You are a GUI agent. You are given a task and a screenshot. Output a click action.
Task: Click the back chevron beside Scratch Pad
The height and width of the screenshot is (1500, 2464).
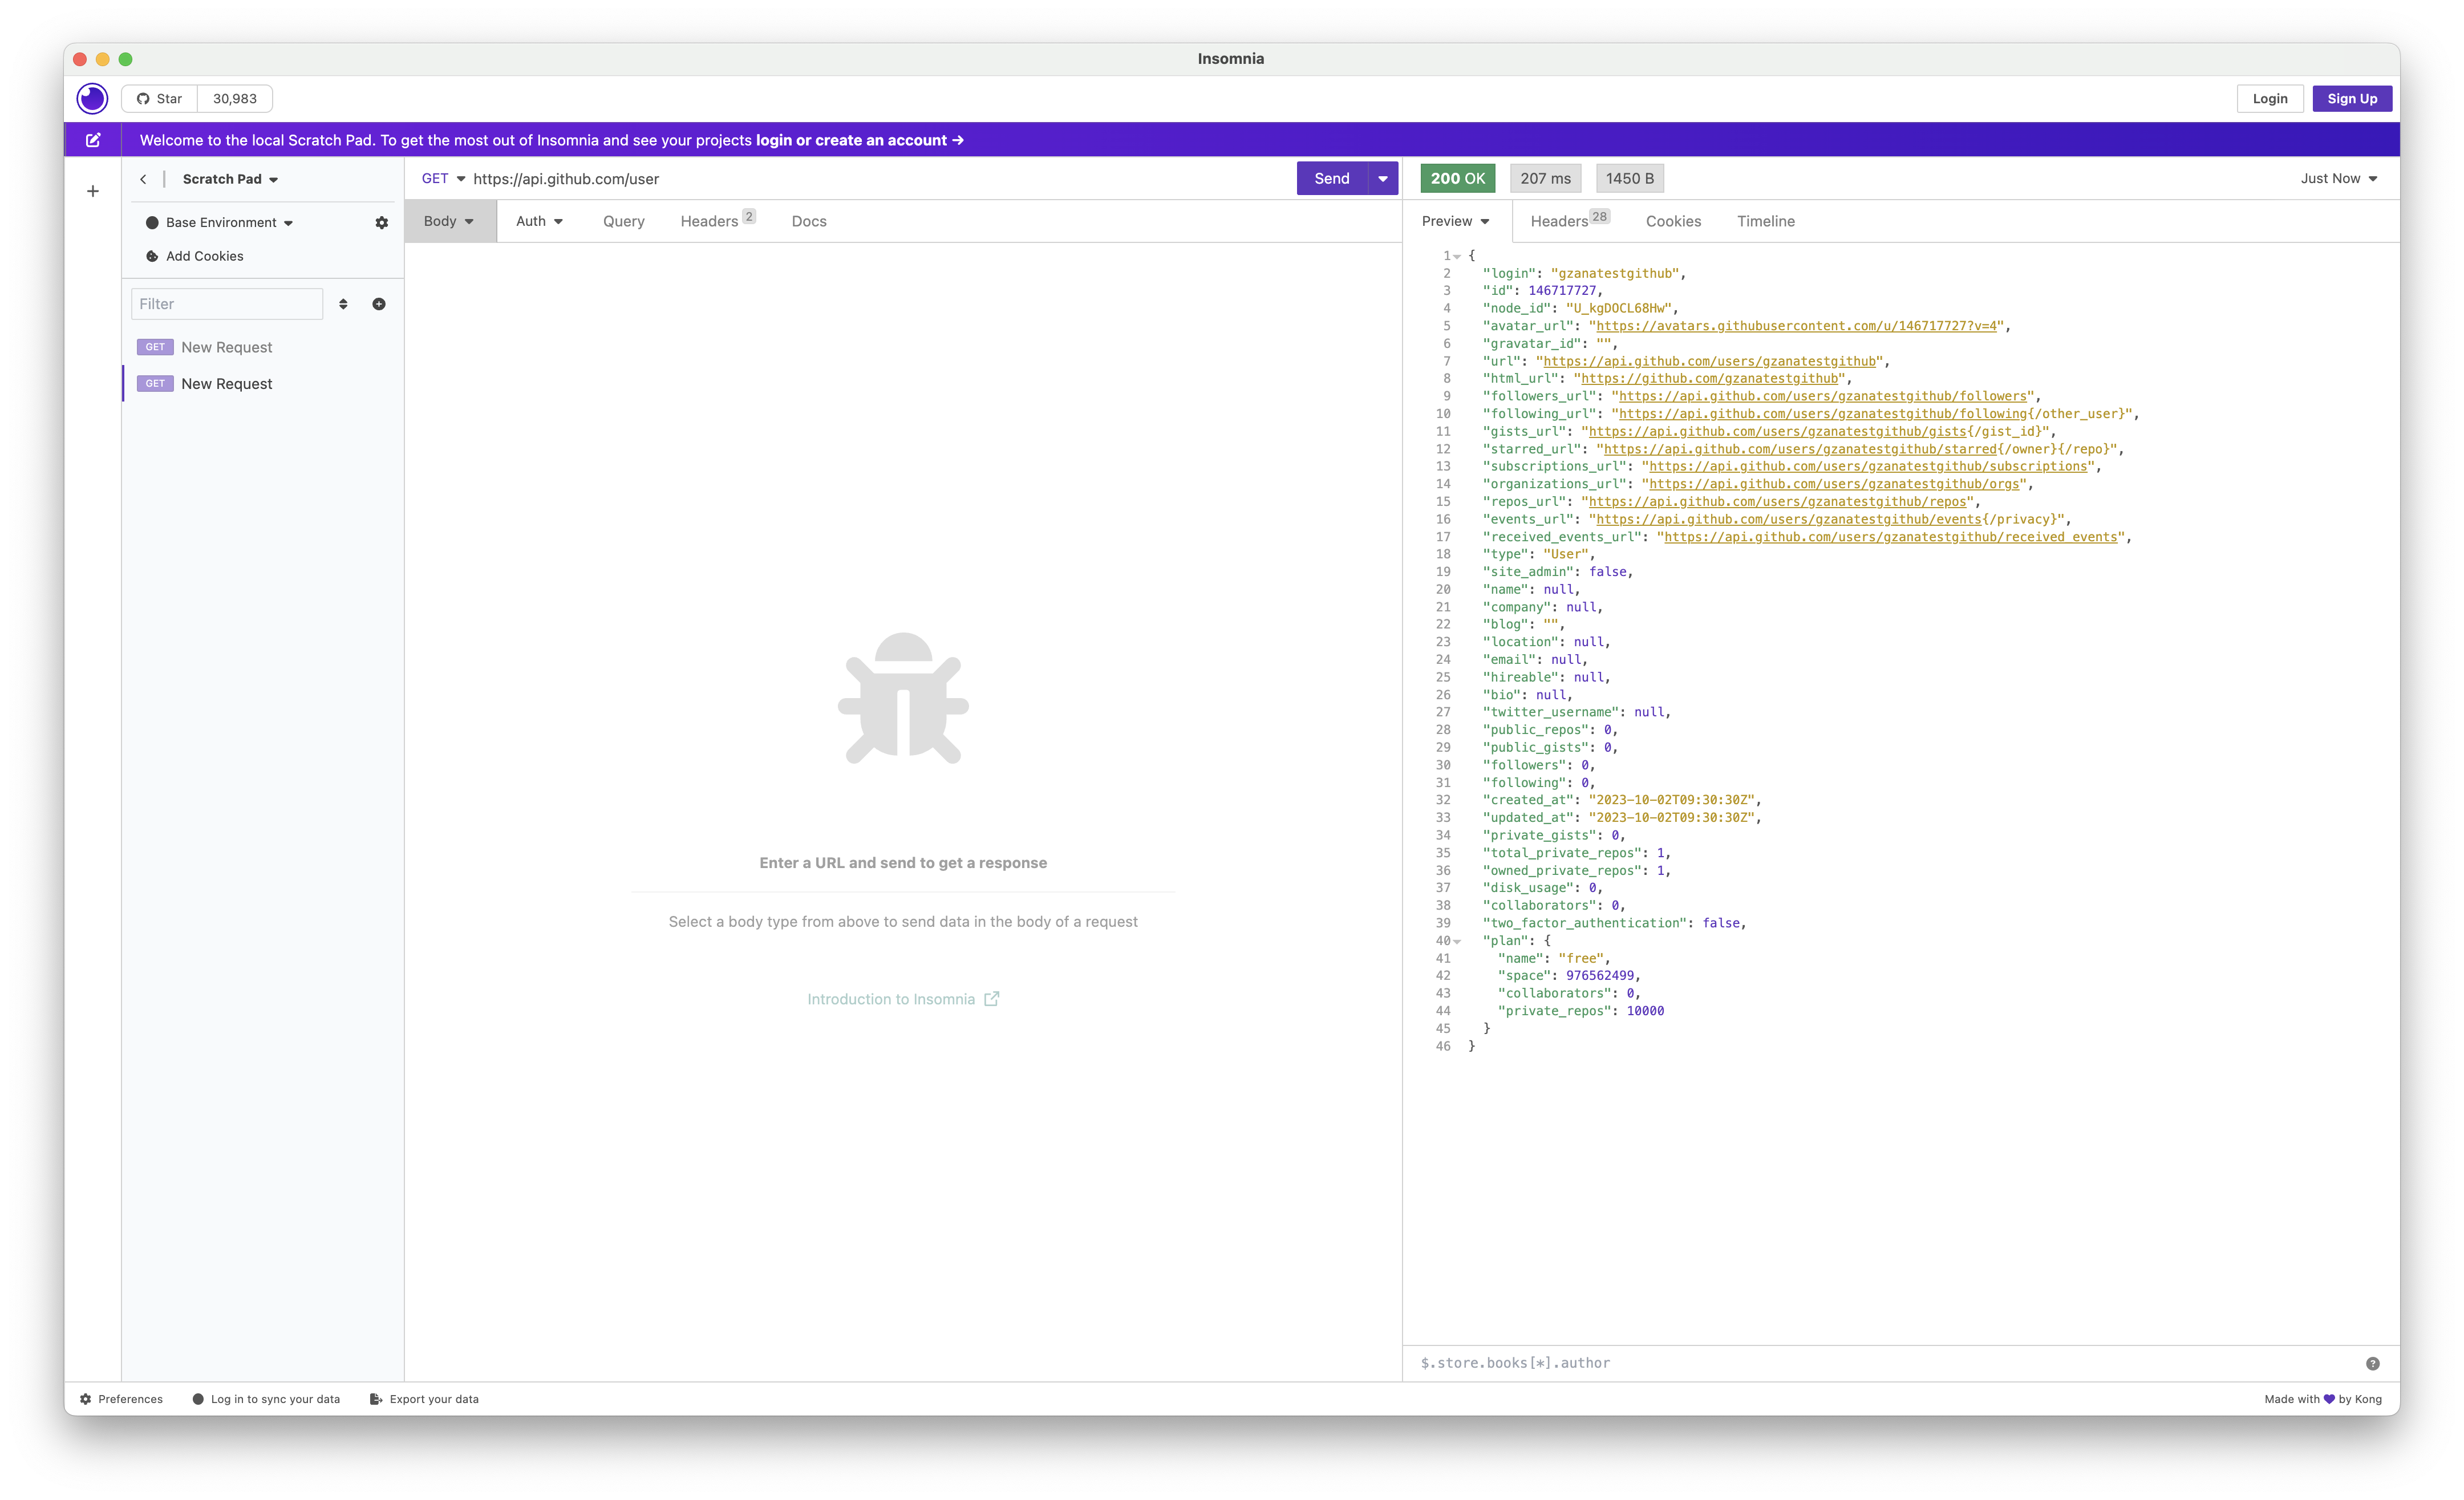(x=143, y=179)
